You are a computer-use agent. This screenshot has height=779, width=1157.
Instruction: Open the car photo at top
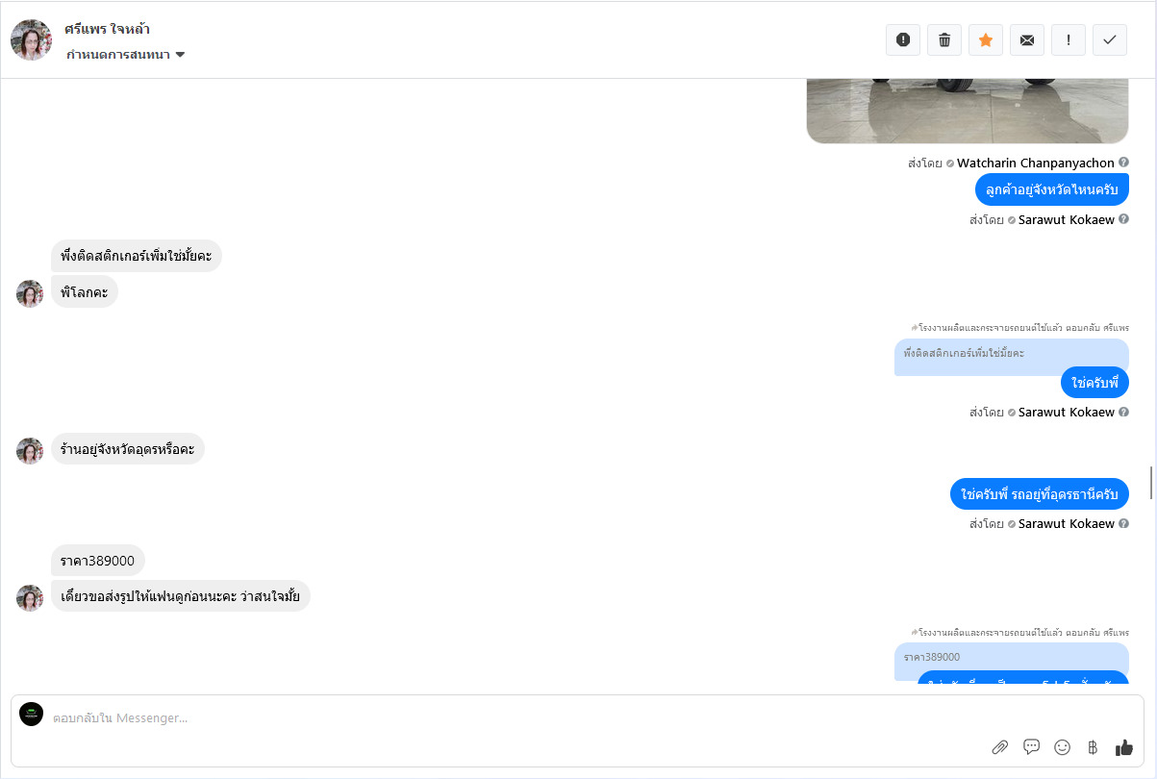click(x=967, y=111)
